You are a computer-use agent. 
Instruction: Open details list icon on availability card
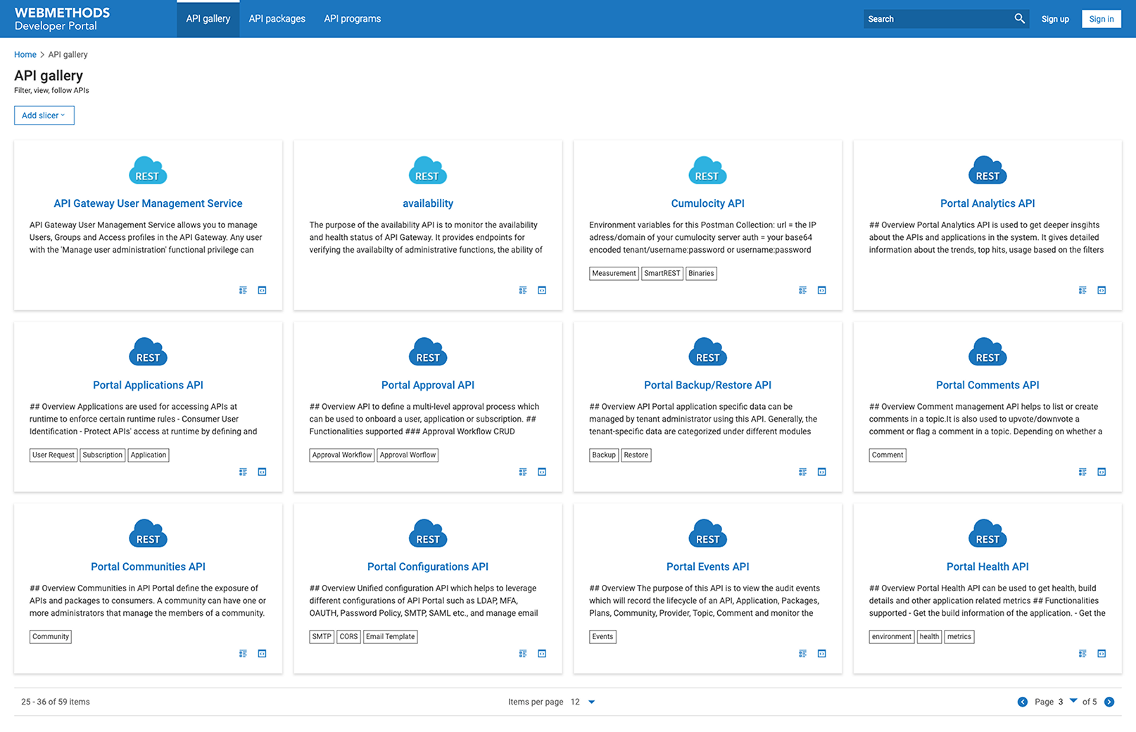[523, 290]
